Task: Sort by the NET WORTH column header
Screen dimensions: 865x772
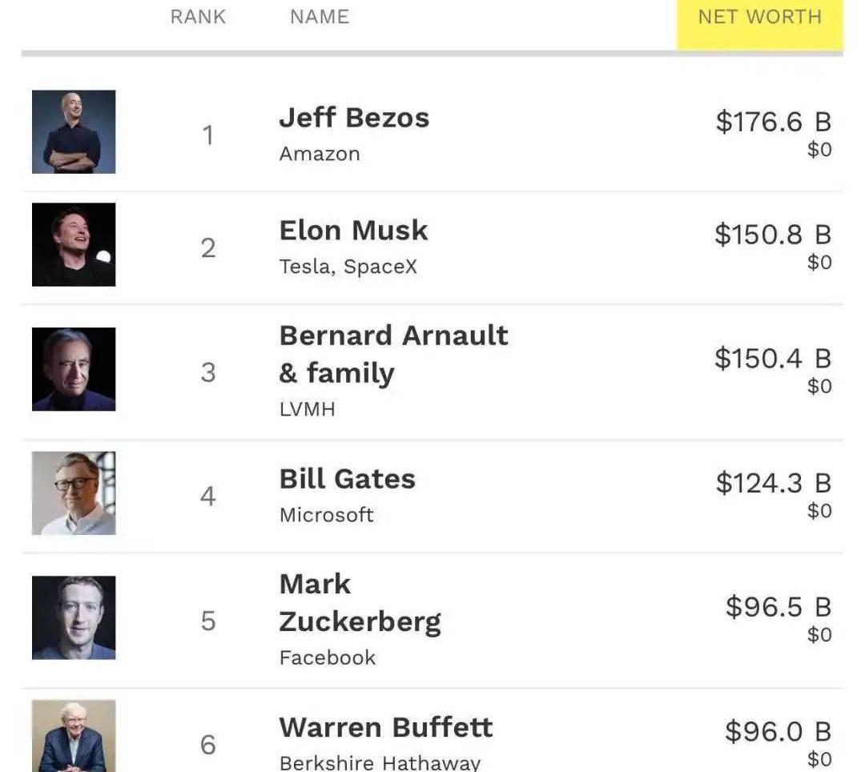Action: coord(759,18)
